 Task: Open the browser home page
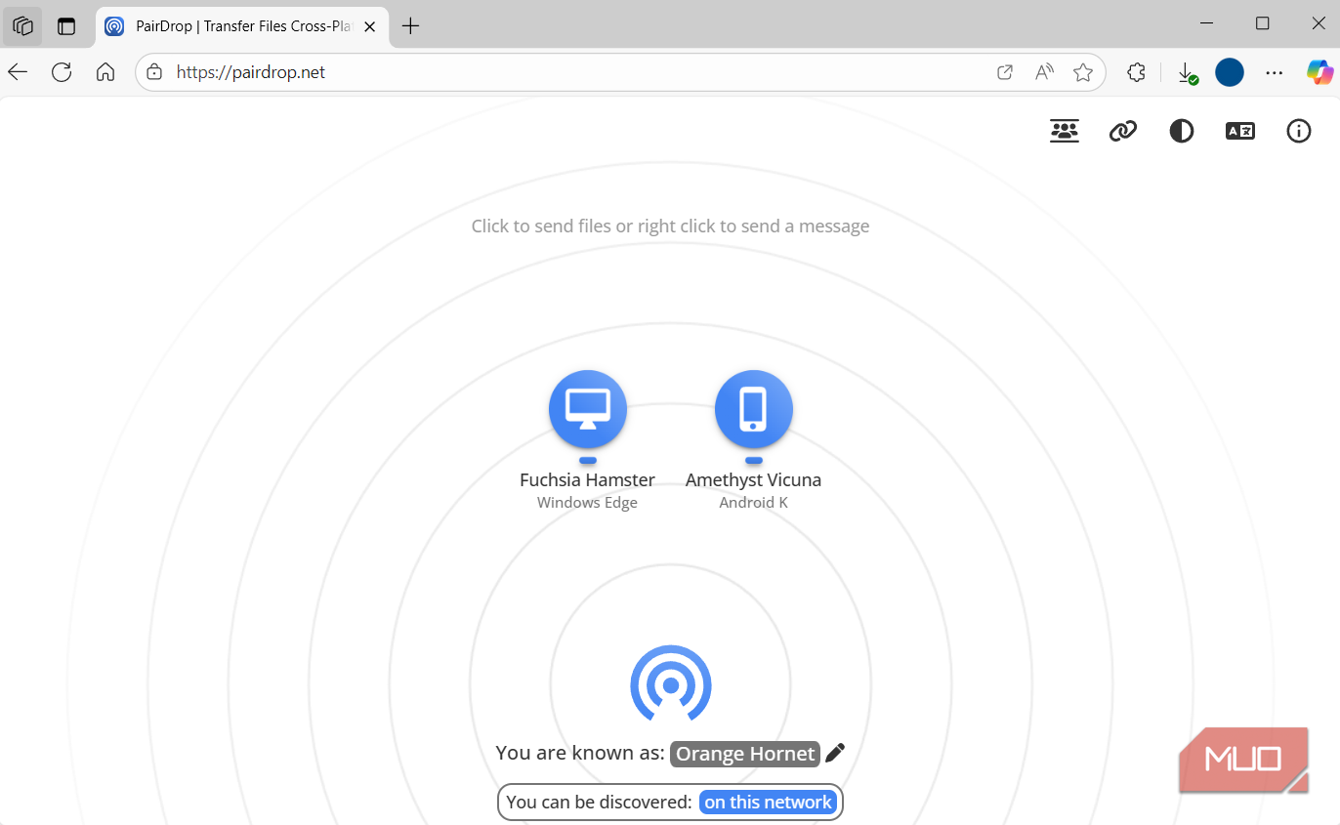[105, 72]
